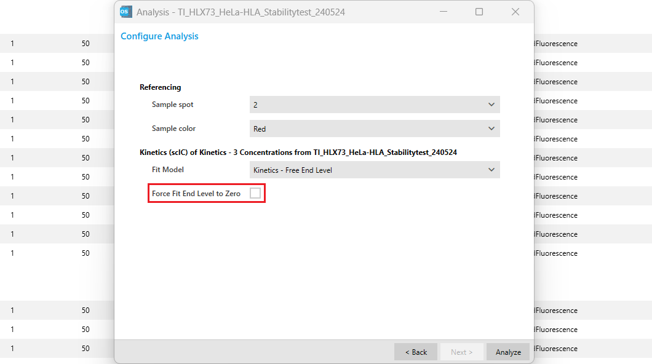The image size is (652, 364).
Task: Select the topmost Fluorescence cell in background table
Action: (556, 44)
